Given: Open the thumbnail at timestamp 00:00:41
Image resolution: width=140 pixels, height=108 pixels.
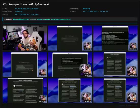Looking at the screenshot, I should coord(70,38).
